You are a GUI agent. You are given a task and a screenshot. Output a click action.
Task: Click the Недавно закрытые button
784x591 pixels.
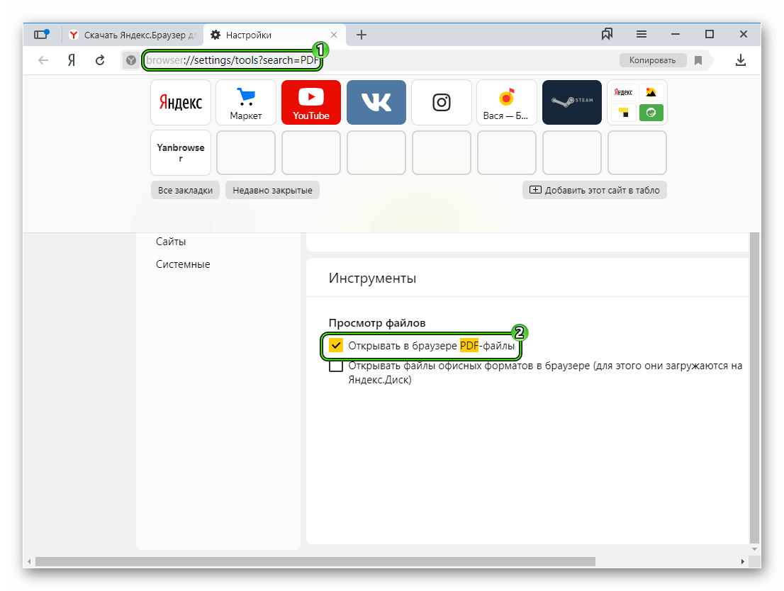tap(272, 190)
